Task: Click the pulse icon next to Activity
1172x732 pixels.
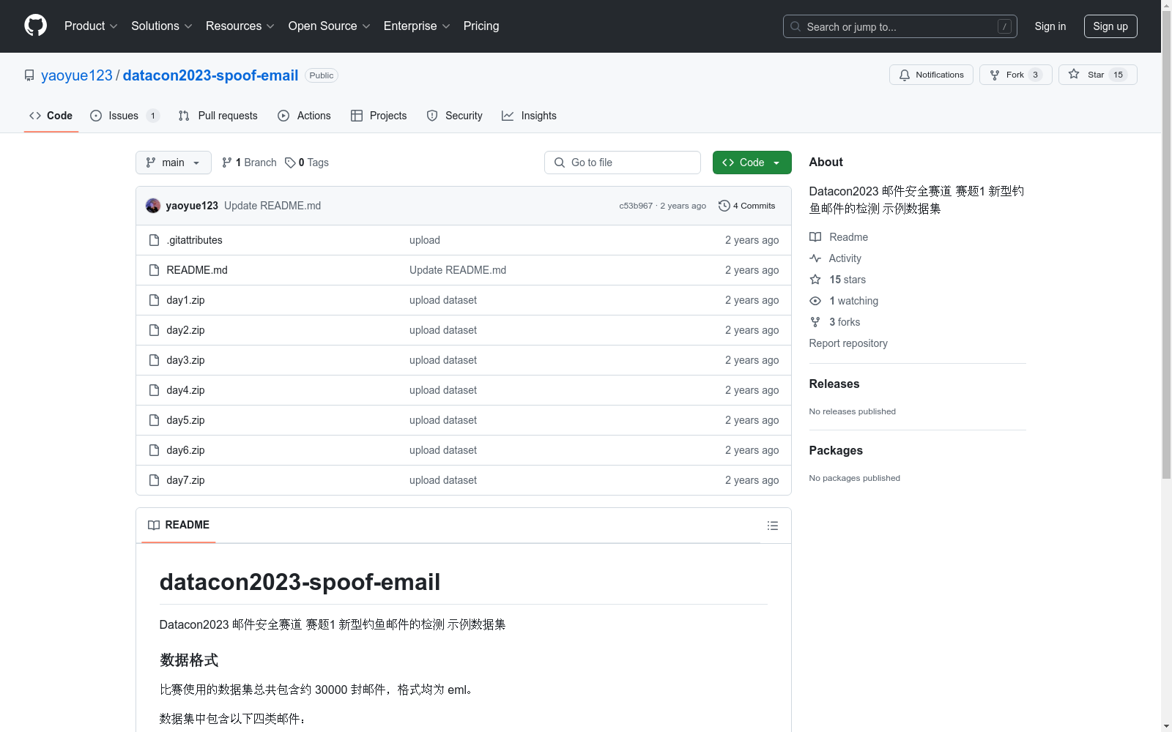Action: (x=815, y=258)
